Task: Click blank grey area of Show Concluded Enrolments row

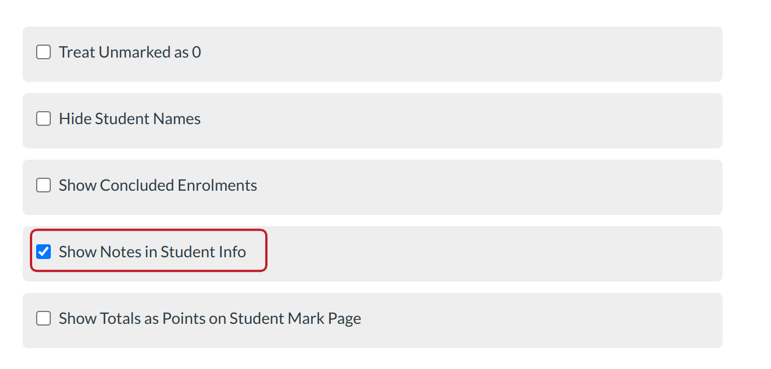Action: (452, 187)
